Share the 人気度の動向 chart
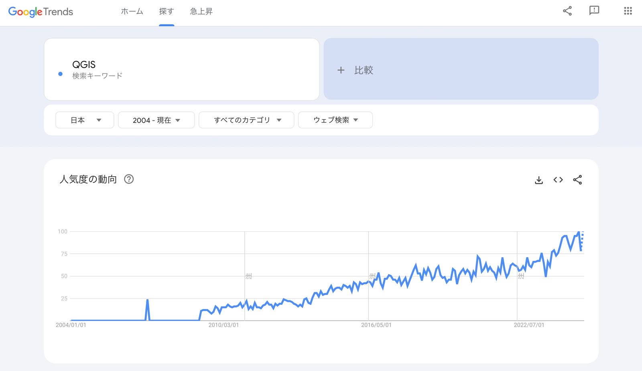642x371 pixels. [x=577, y=180]
